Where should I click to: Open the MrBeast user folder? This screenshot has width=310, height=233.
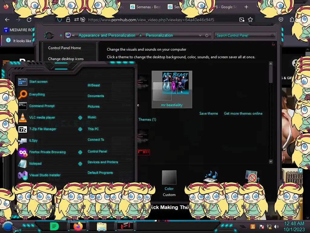click(94, 85)
